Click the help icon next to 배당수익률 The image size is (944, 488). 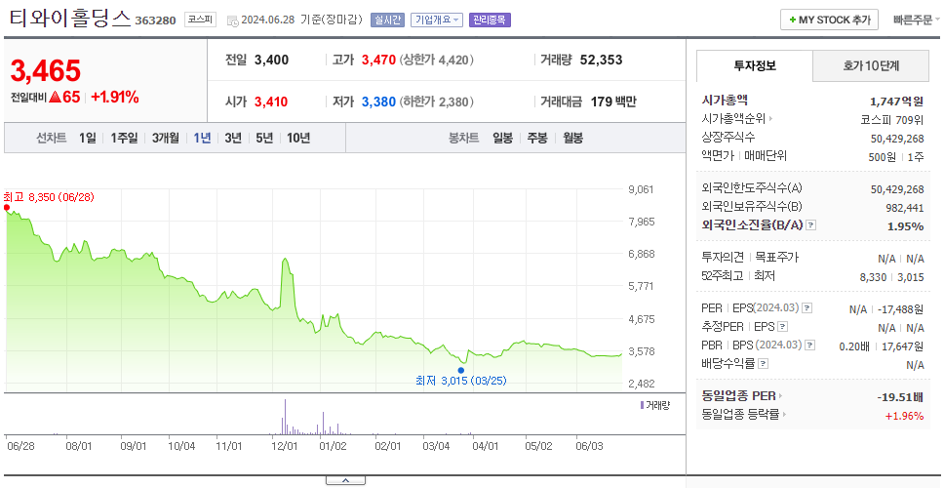[x=764, y=364]
